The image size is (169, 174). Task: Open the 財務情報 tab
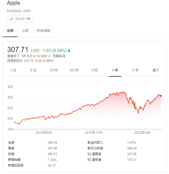coord(44,31)
